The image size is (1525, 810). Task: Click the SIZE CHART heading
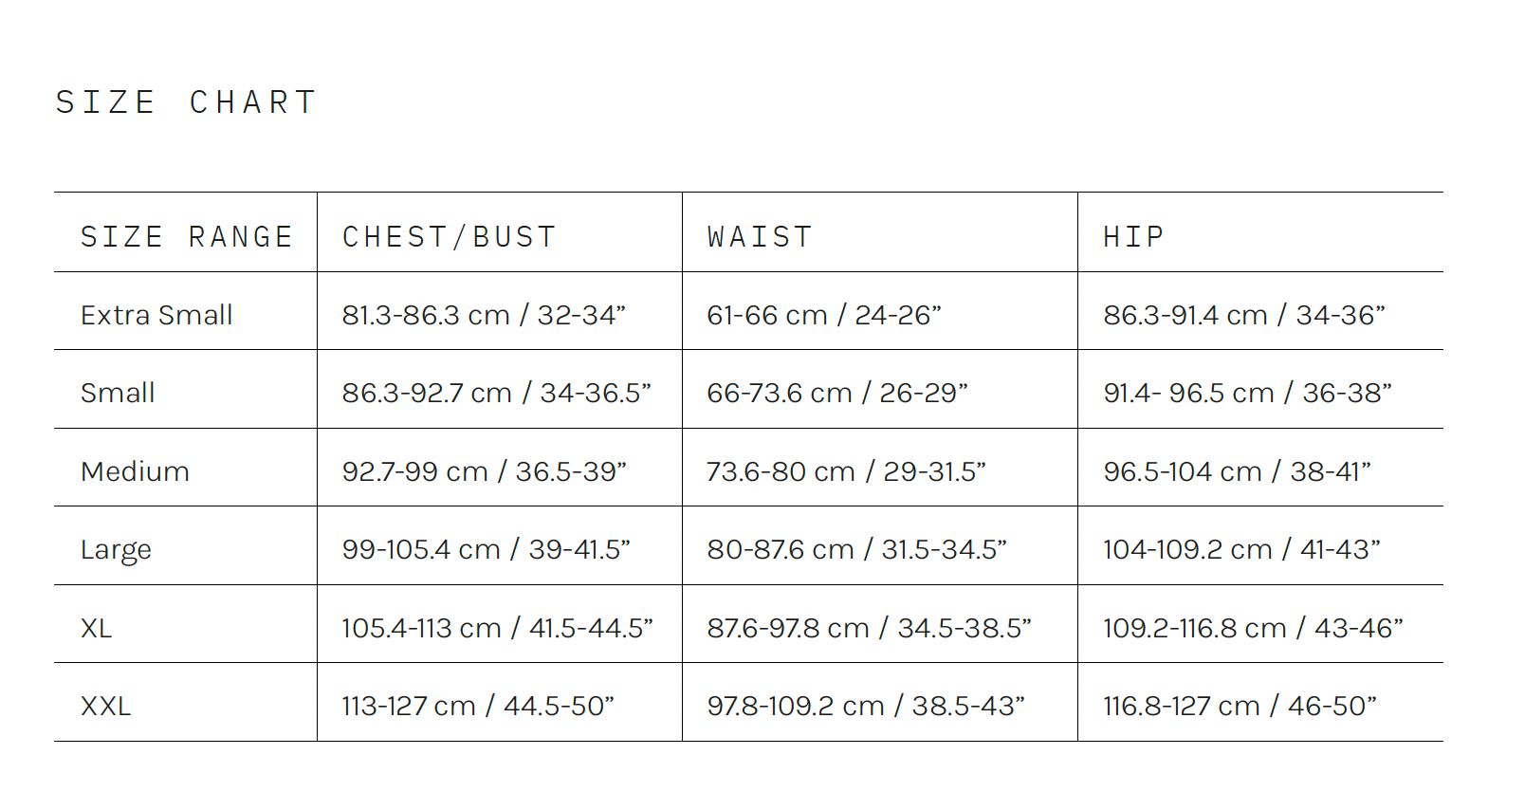[186, 102]
